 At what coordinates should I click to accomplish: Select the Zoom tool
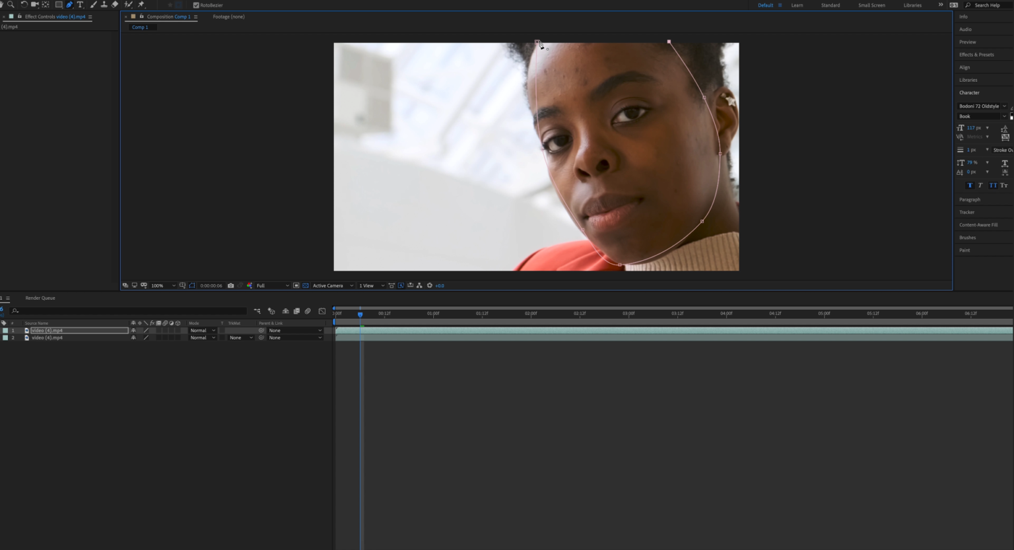click(x=11, y=5)
